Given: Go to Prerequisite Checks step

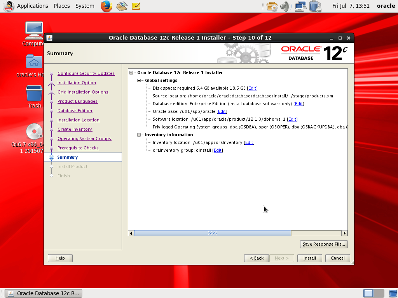Looking at the screenshot, I should tap(78, 148).
